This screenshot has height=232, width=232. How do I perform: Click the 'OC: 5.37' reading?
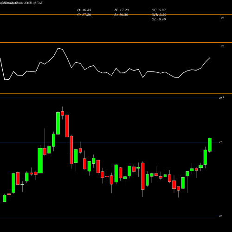click(x=159, y=10)
